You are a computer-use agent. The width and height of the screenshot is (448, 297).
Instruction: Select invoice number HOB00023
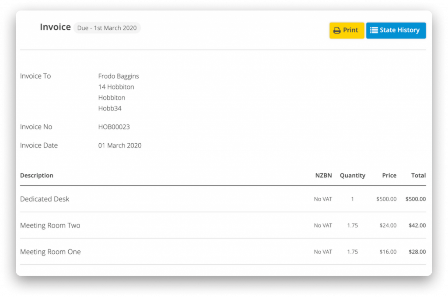[114, 127]
